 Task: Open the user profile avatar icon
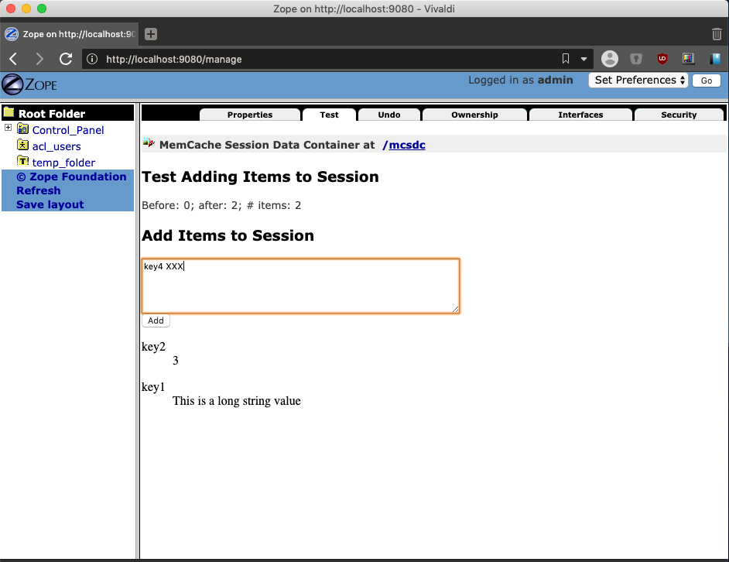point(610,59)
